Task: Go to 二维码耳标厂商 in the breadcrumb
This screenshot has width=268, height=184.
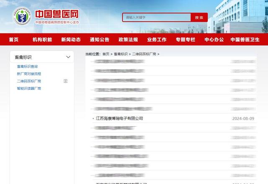Action: pos(144,54)
